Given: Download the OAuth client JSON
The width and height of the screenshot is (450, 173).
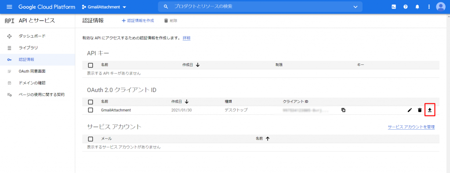Looking at the screenshot, I should click(430, 110).
